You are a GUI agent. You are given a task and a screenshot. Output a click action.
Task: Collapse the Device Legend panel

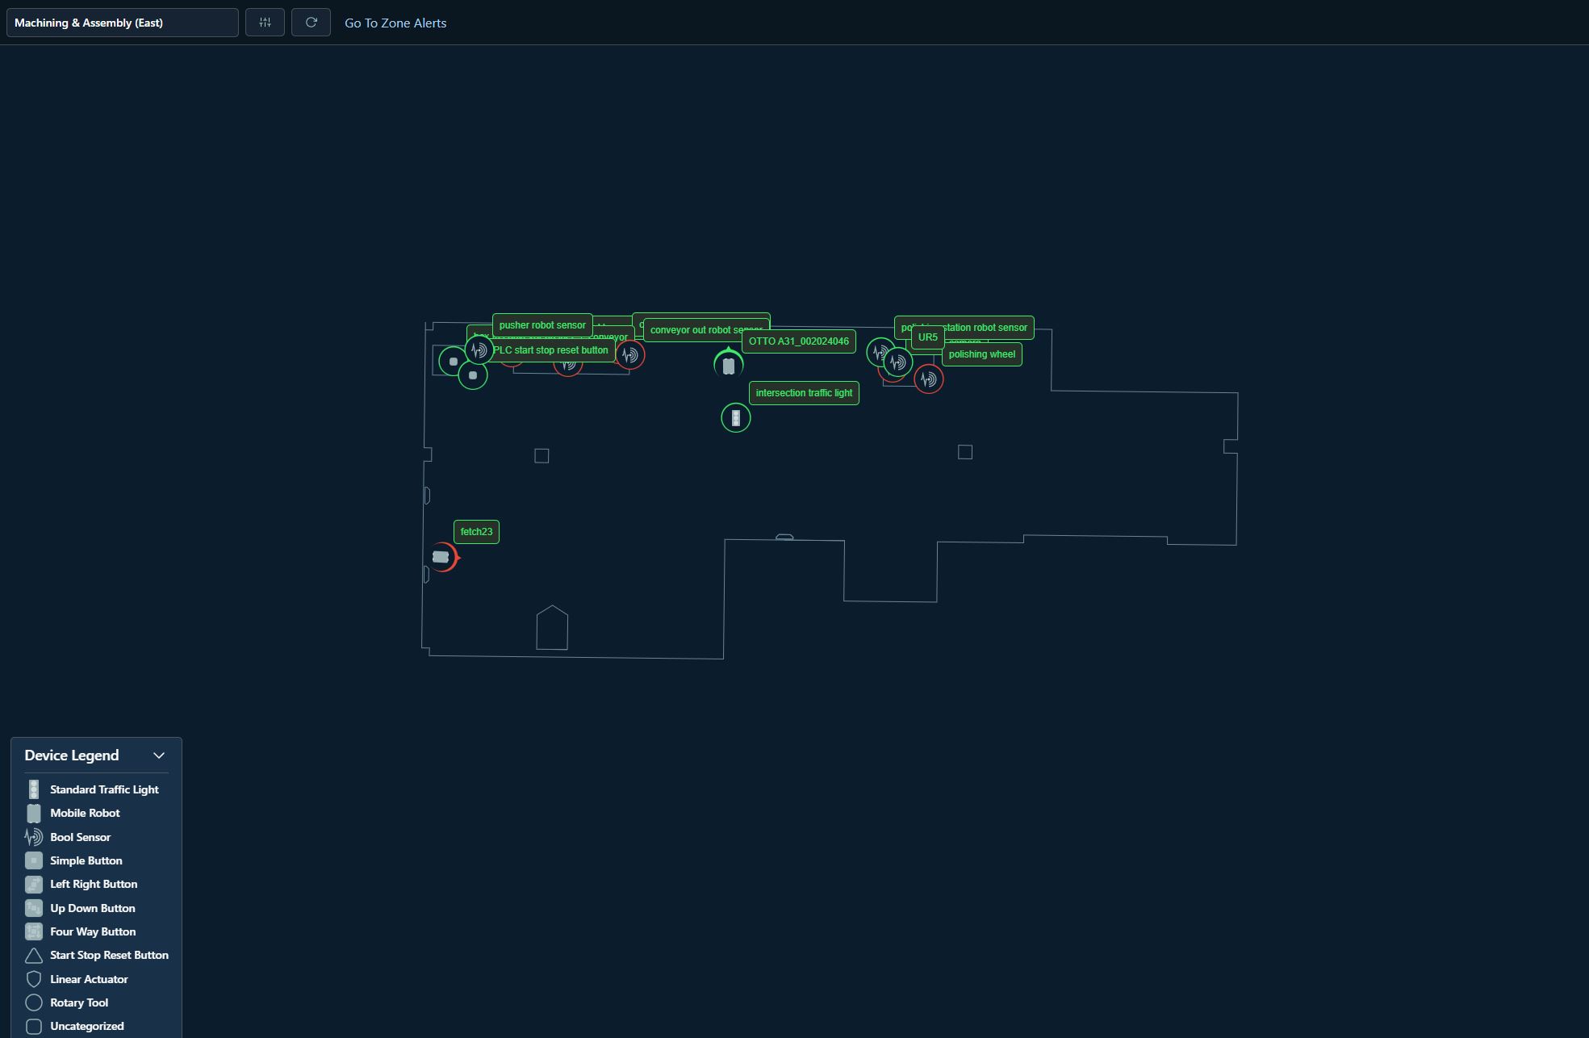(159, 755)
